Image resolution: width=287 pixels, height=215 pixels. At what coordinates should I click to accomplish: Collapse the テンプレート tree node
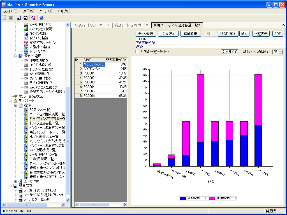[x=10, y=101]
